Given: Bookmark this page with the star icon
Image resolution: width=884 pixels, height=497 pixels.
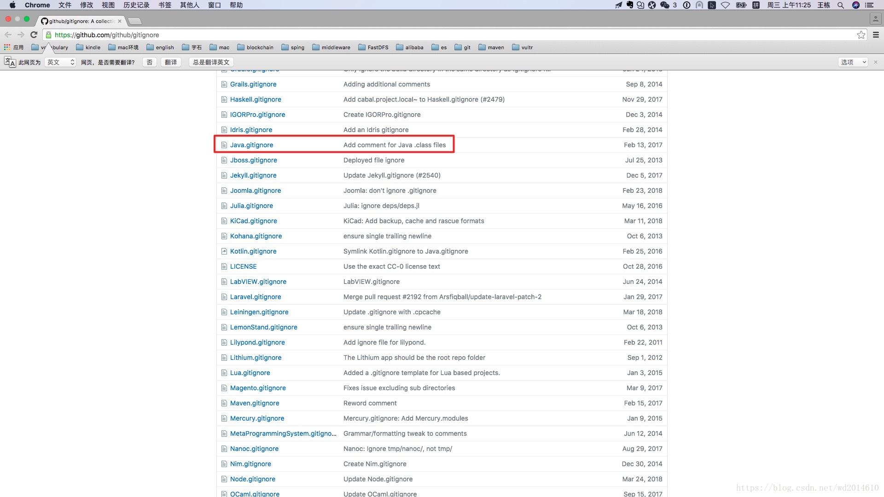Looking at the screenshot, I should click(861, 35).
